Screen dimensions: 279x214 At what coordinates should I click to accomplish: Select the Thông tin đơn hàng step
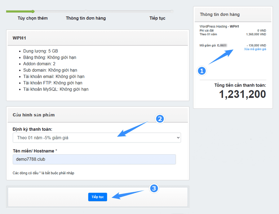86,18
